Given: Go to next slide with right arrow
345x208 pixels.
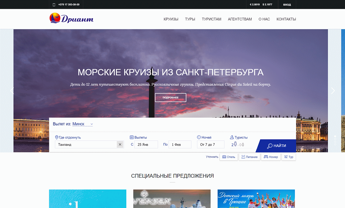Looking at the screenshot, I should coord(333,90).
